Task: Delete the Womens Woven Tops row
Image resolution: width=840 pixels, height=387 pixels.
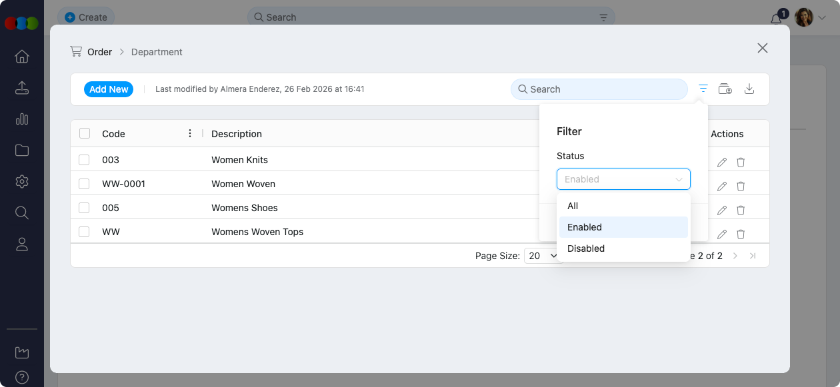Action: (x=741, y=234)
